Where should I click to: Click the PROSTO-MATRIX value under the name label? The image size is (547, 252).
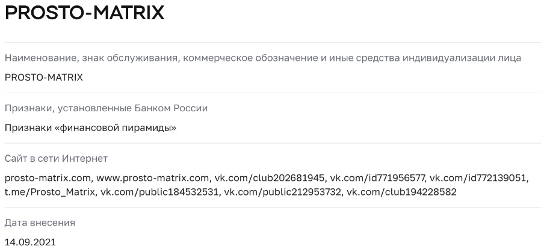pyautogui.click(x=43, y=77)
